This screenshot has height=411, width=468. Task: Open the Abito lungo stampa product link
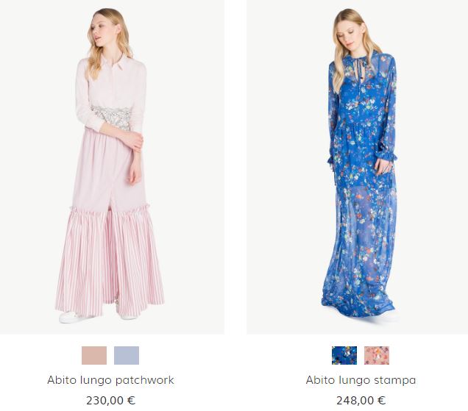coord(361,380)
